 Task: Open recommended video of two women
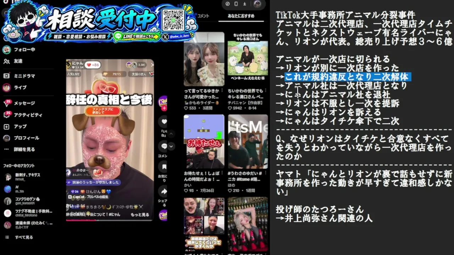point(204,59)
